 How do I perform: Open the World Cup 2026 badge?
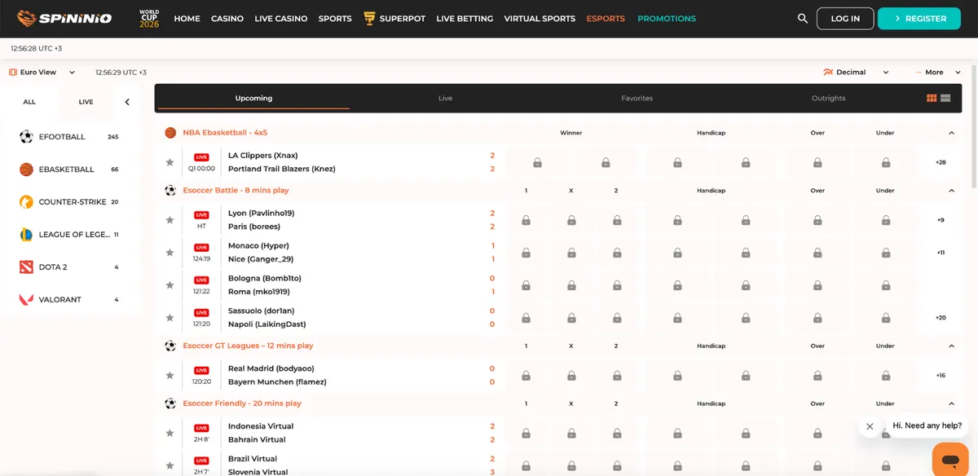(x=148, y=18)
